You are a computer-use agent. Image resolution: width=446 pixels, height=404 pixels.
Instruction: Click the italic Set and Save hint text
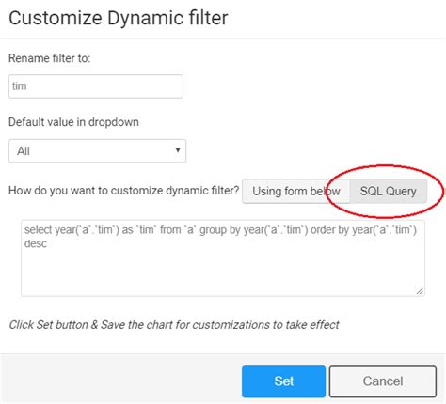coord(174,325)
